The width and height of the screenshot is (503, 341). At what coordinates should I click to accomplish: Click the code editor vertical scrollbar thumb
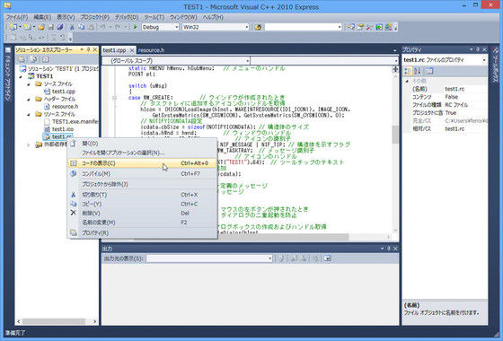coord(395,135)
